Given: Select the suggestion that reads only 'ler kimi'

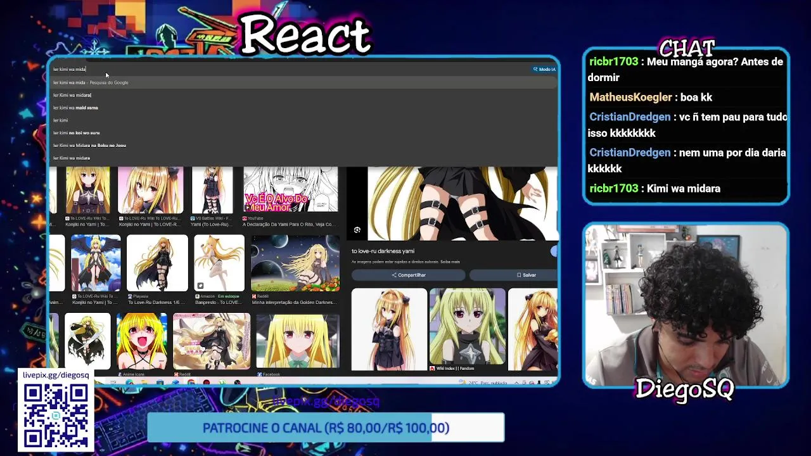Looking at the screenshot, I should click(x=303, y=120).
